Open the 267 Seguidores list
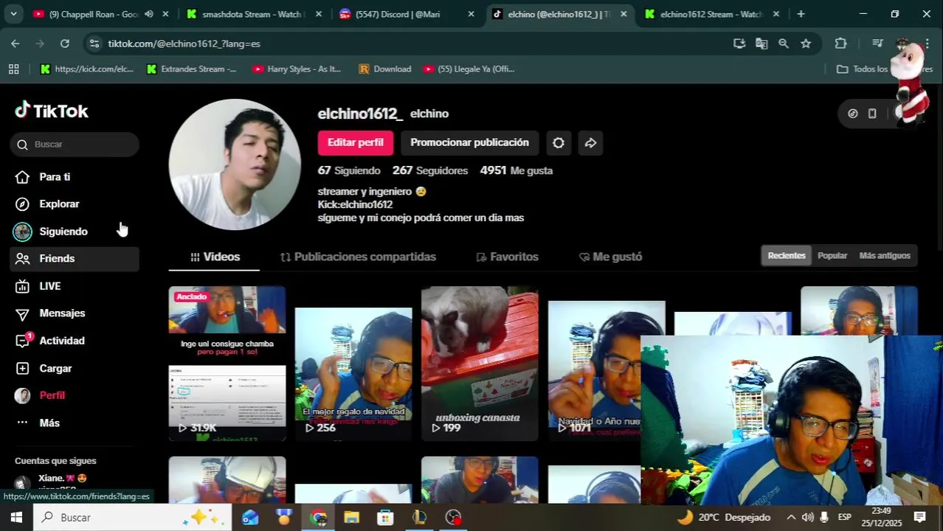The image size is (943, 531). (x=430, y=170)
